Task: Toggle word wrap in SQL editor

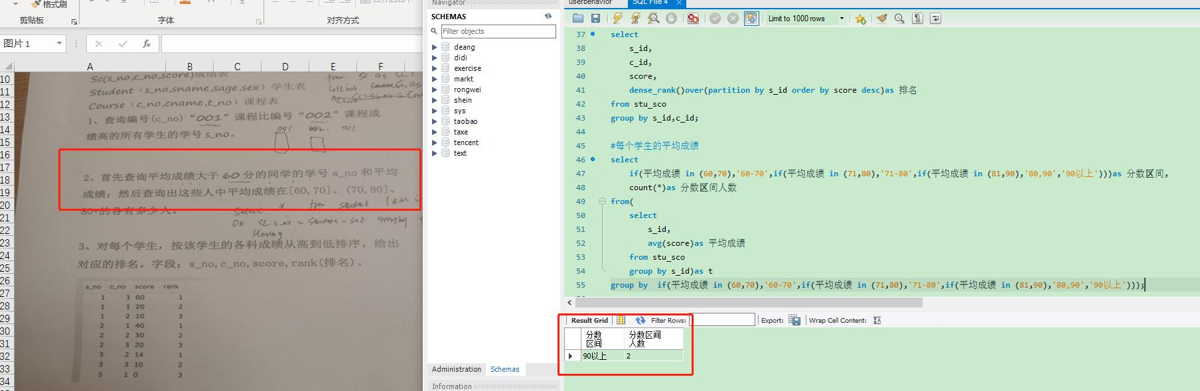Action: click(935, 19)
